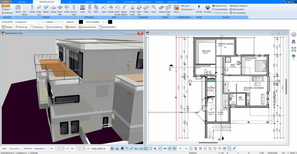This screenshot has width=297, height=154.
Task: Click the Raum room tool
Action: [x=176, y=9]
